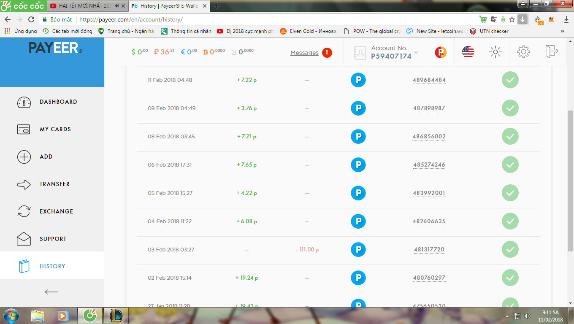This screenshot has width=574, height=324.
Task: Click the red Messages notification badge
Action: [x=327, y=53]
